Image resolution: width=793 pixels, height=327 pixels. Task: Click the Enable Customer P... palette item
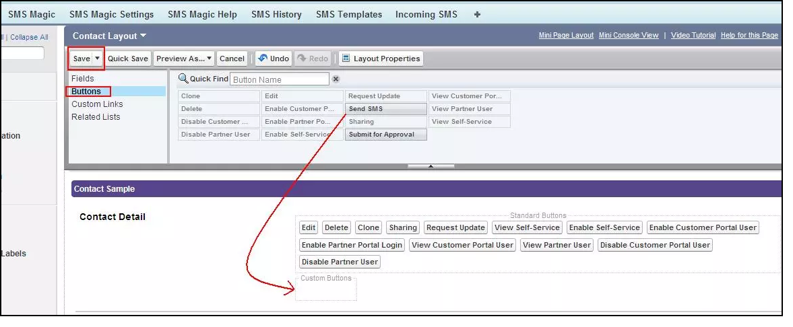point(303,108)
